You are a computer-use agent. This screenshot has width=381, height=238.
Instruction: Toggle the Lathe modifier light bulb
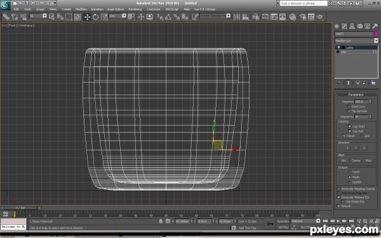tap(338, 48)
